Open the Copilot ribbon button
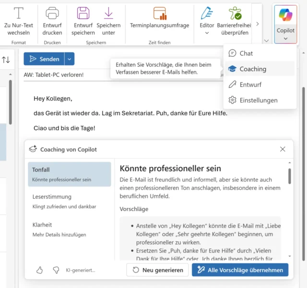 285,24
